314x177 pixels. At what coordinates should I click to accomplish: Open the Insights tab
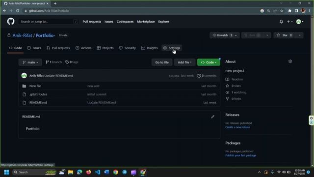pyautogui.click(x=149, y=48)
